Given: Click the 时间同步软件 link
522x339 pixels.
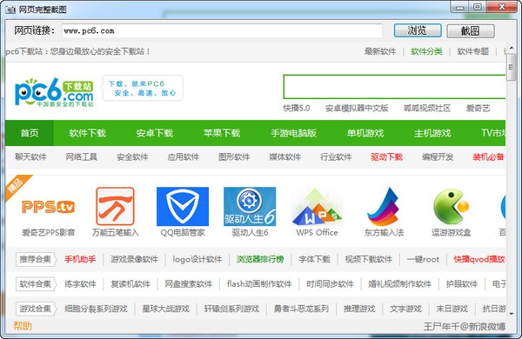Looking at the screenshot, I should 330,284.
